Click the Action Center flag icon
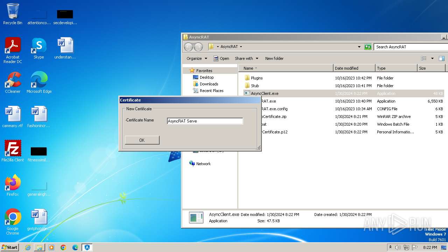This screenshot has height=252, width=448. click(415, 247)
